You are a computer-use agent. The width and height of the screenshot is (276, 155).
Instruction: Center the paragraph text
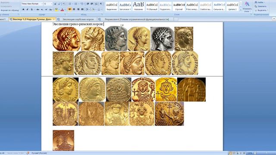[74, 9]
